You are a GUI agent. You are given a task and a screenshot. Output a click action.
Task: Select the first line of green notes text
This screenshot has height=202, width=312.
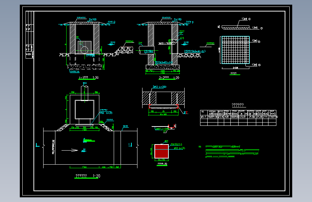(223, 147)
